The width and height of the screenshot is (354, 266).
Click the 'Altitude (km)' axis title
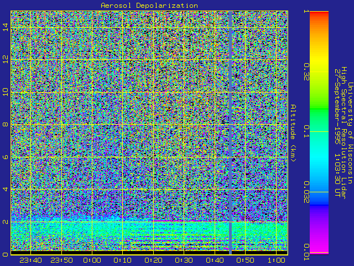click(x=293, y=133)
